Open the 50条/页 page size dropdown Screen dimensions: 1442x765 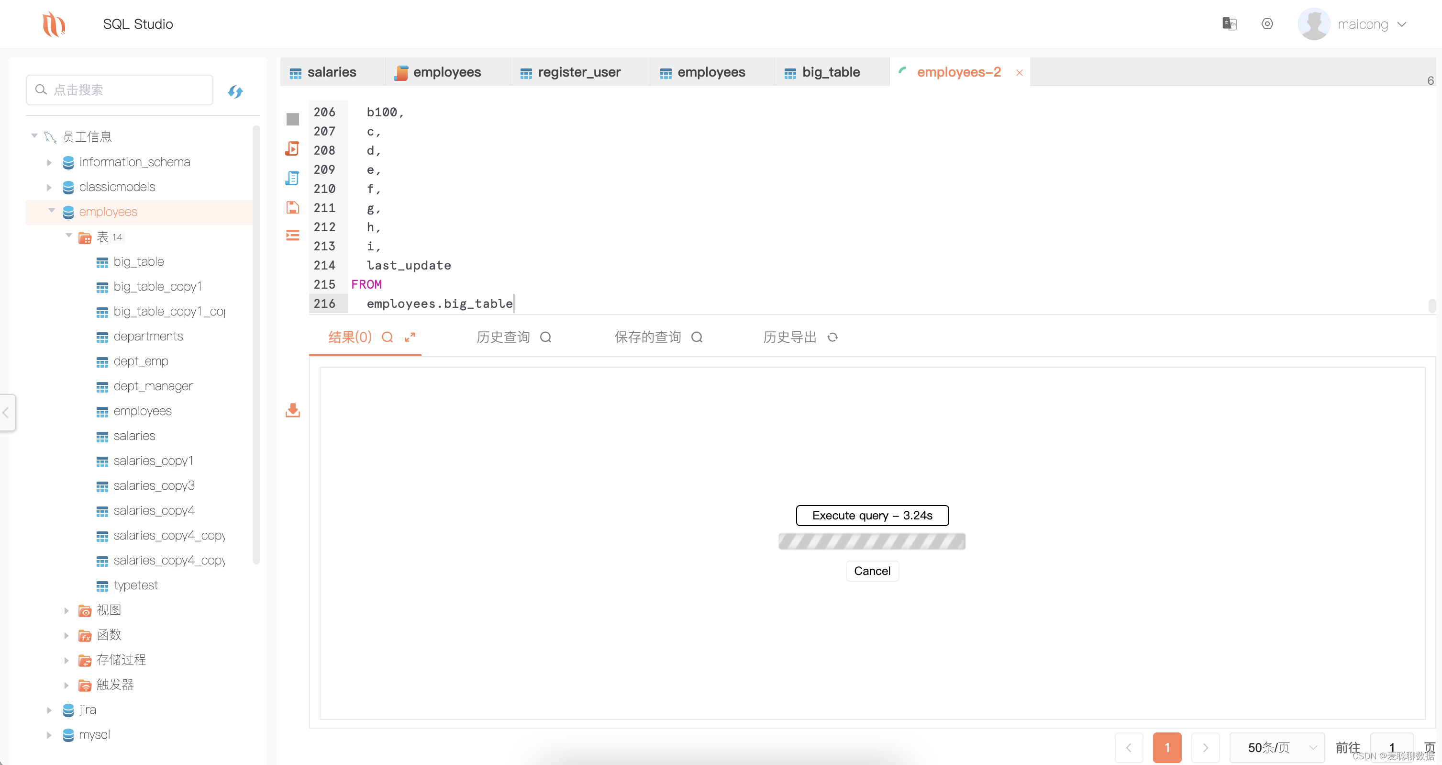[1277, 747]
